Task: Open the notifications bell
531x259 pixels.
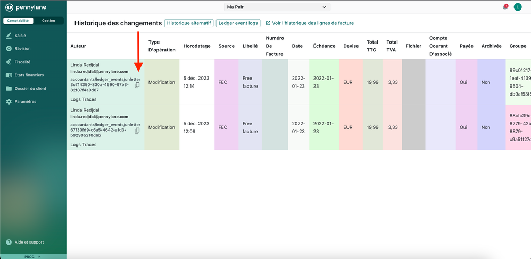Action: (505, 7)
